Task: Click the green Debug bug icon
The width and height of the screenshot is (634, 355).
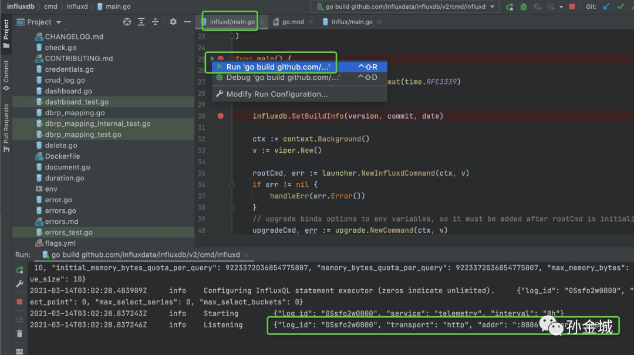Action: point(524,7)
